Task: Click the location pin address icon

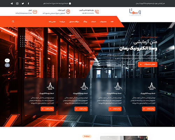Action: (x=68, y=12)
